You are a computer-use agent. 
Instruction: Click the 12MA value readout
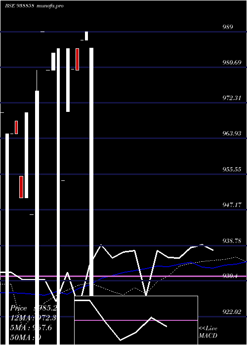[33, 318]
